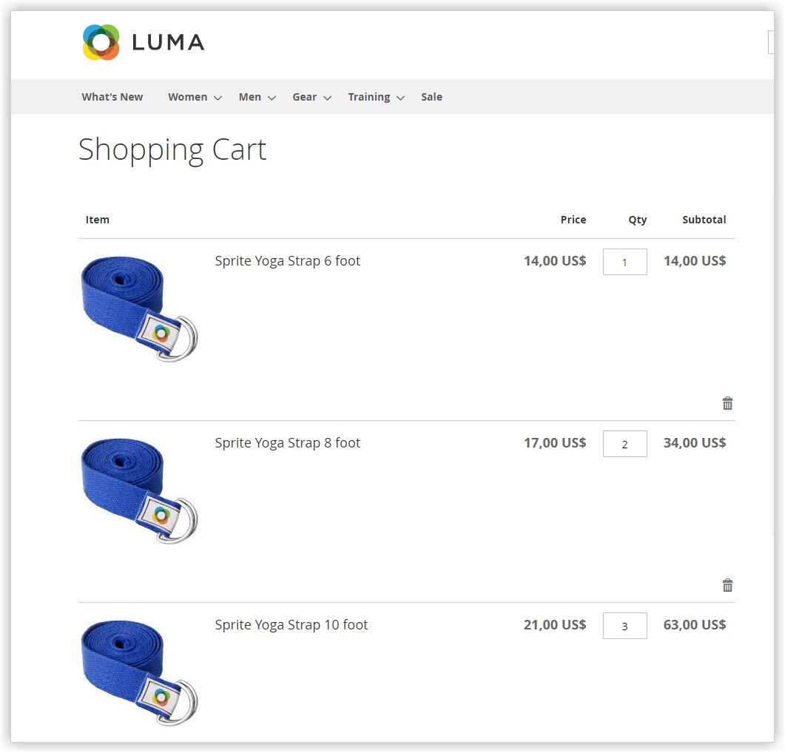Image resolution: width=785 pixels, height=753 pixels.
Task: Expand the Men menu chevron
Action: [x=272, y=98]
